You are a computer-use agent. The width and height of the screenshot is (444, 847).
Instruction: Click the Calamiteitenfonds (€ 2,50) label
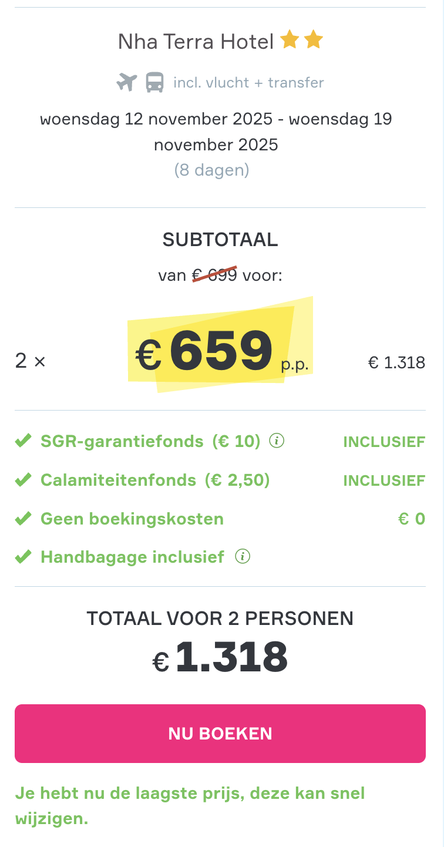155,480
